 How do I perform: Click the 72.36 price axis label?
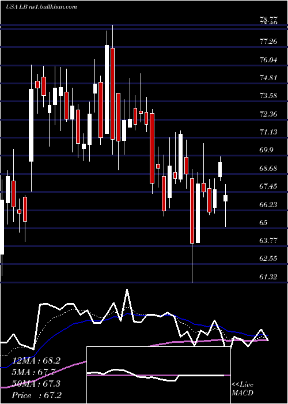click(x=268, y=114)
